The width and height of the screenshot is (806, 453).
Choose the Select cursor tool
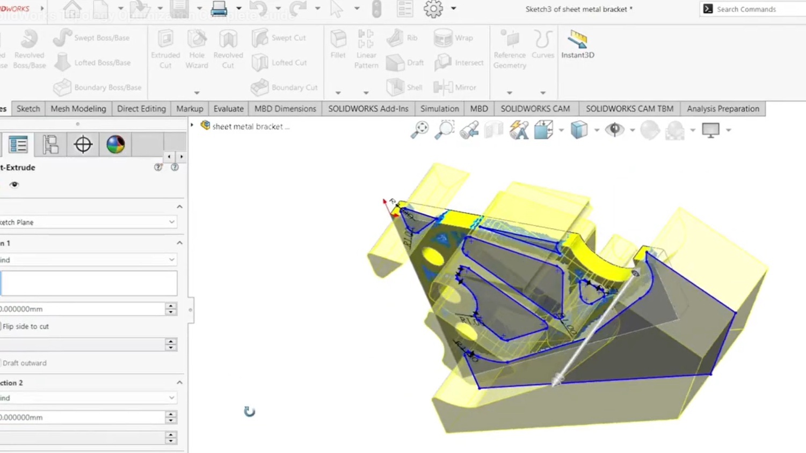pos(337,9)
